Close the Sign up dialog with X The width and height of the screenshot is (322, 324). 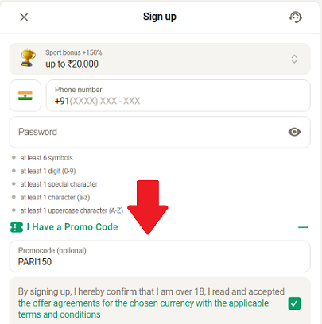[24, 17]
